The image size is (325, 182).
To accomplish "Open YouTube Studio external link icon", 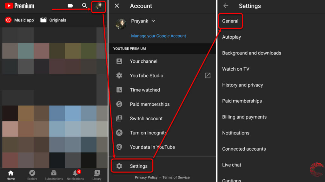I will tap(208, 75).
